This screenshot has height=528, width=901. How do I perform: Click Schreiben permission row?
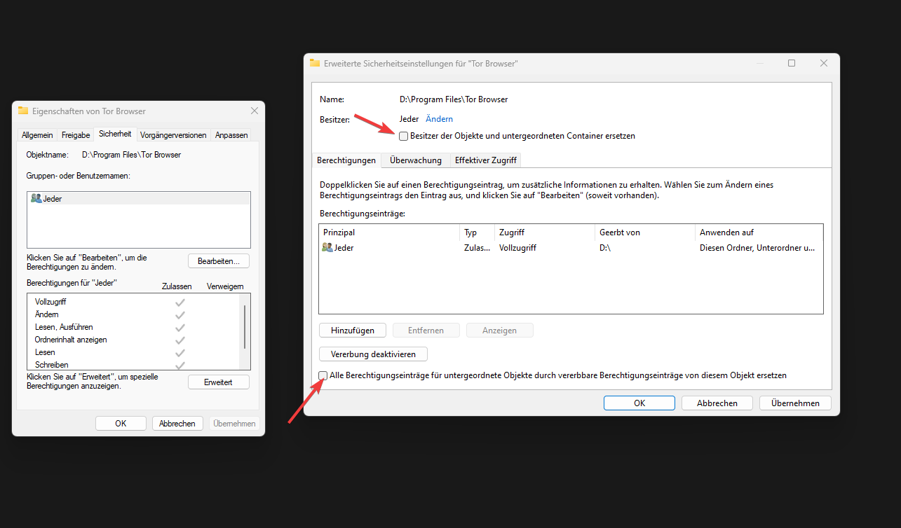(x=134, y=365)
